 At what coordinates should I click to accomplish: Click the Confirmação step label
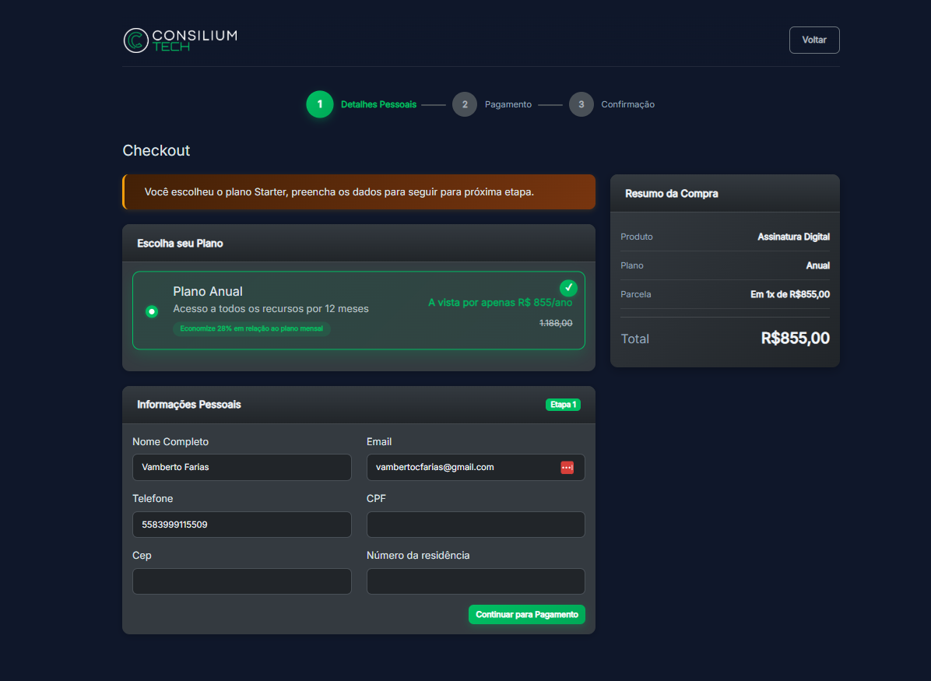coord(627,104)
